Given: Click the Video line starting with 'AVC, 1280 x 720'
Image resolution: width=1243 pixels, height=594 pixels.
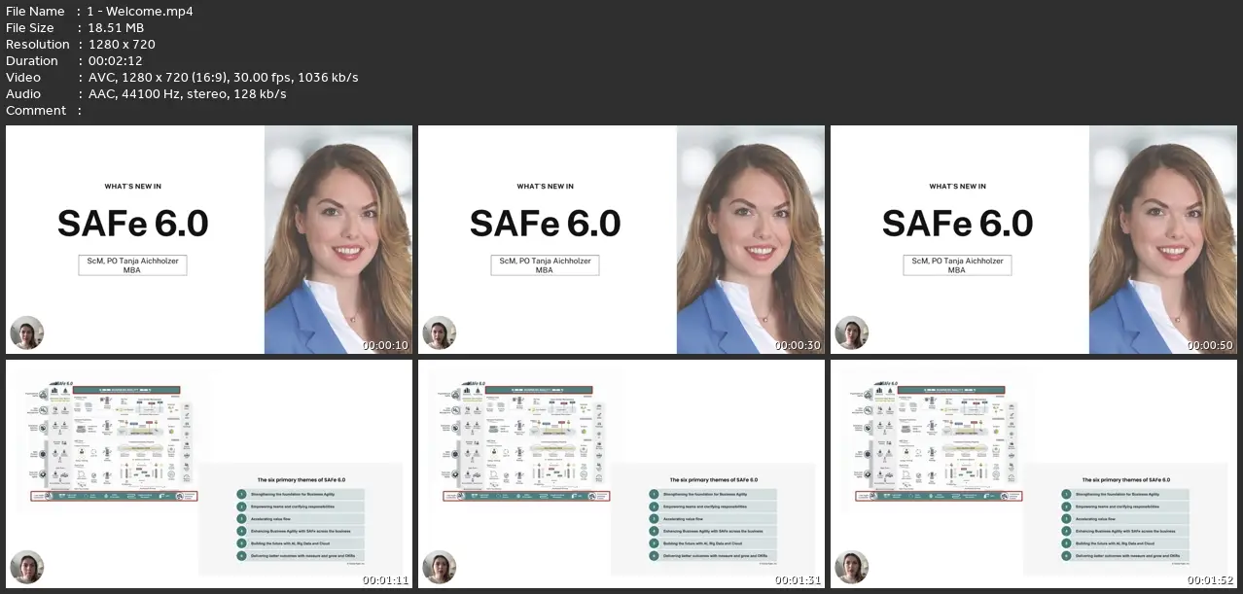Looking at the screenshot, I should (223, 78).
